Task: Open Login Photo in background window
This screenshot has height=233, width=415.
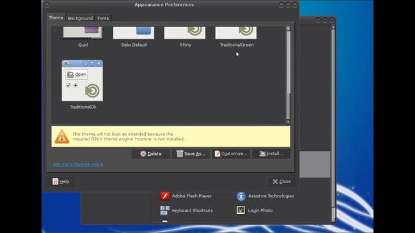Action: click(x=254, y=210)
